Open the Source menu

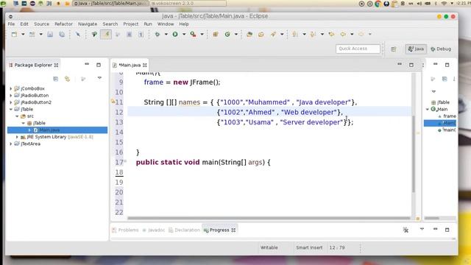click(x=41, y=24)
